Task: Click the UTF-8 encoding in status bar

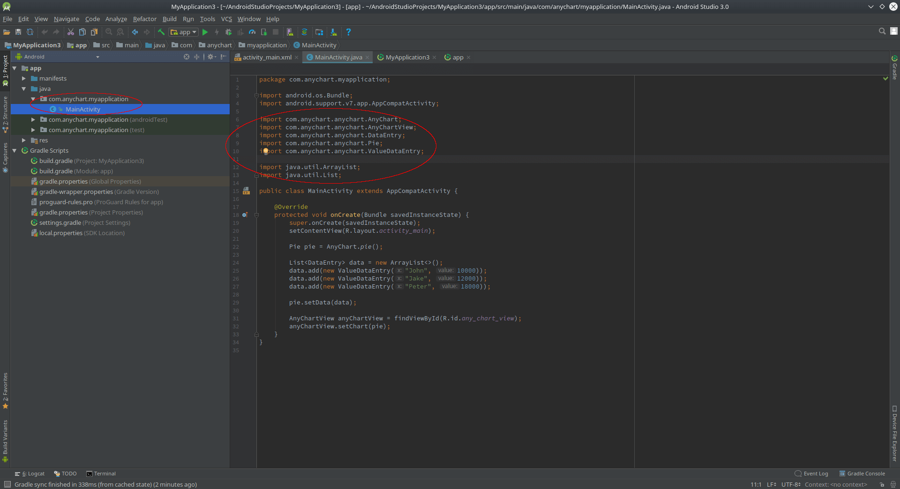Action: (791, 484)
